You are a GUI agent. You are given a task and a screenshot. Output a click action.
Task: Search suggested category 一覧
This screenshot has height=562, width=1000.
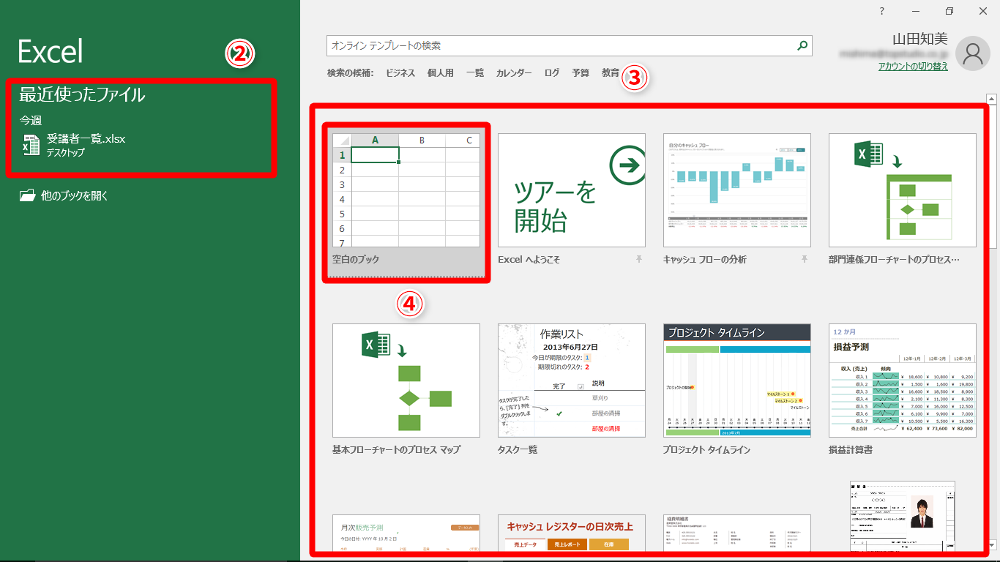point(475,73)
